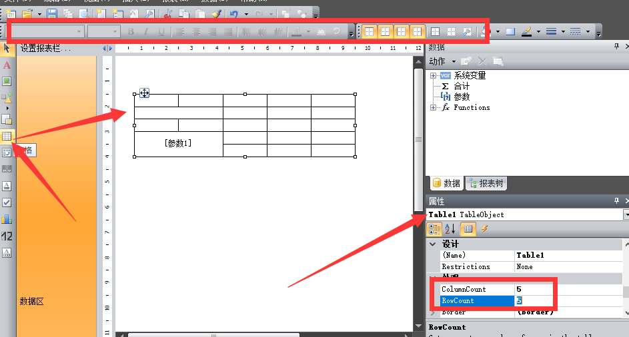Apply all border lines
629x337 pixels.
pyautogui.click(x=436, y=31)
